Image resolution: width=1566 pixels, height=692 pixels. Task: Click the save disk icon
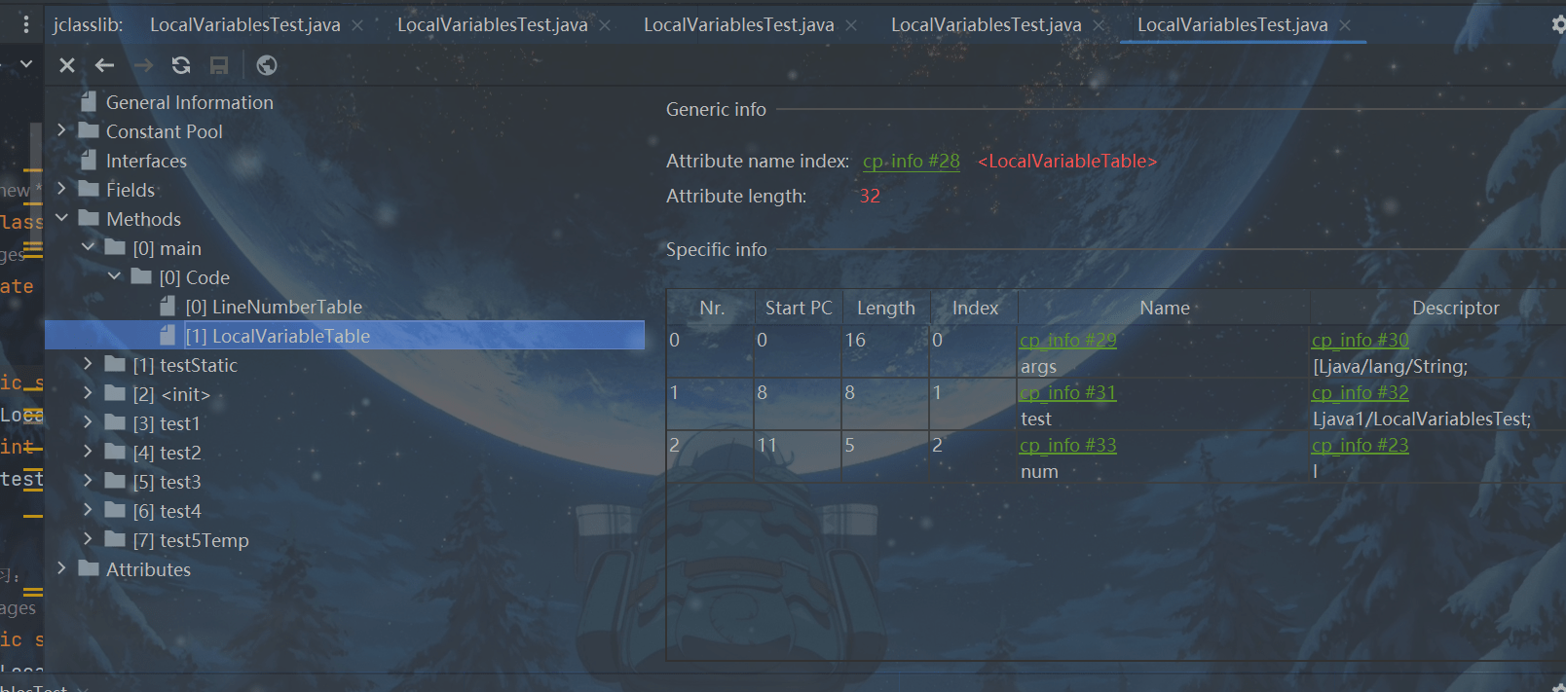[219, 65]
